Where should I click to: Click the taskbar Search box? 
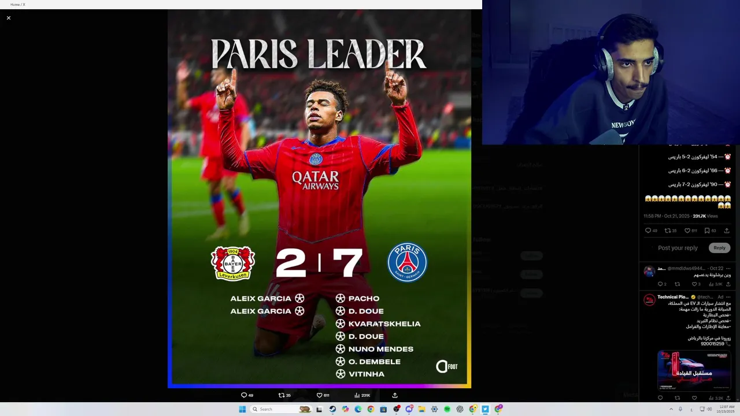pyautogui.click(x=282, y=409)
